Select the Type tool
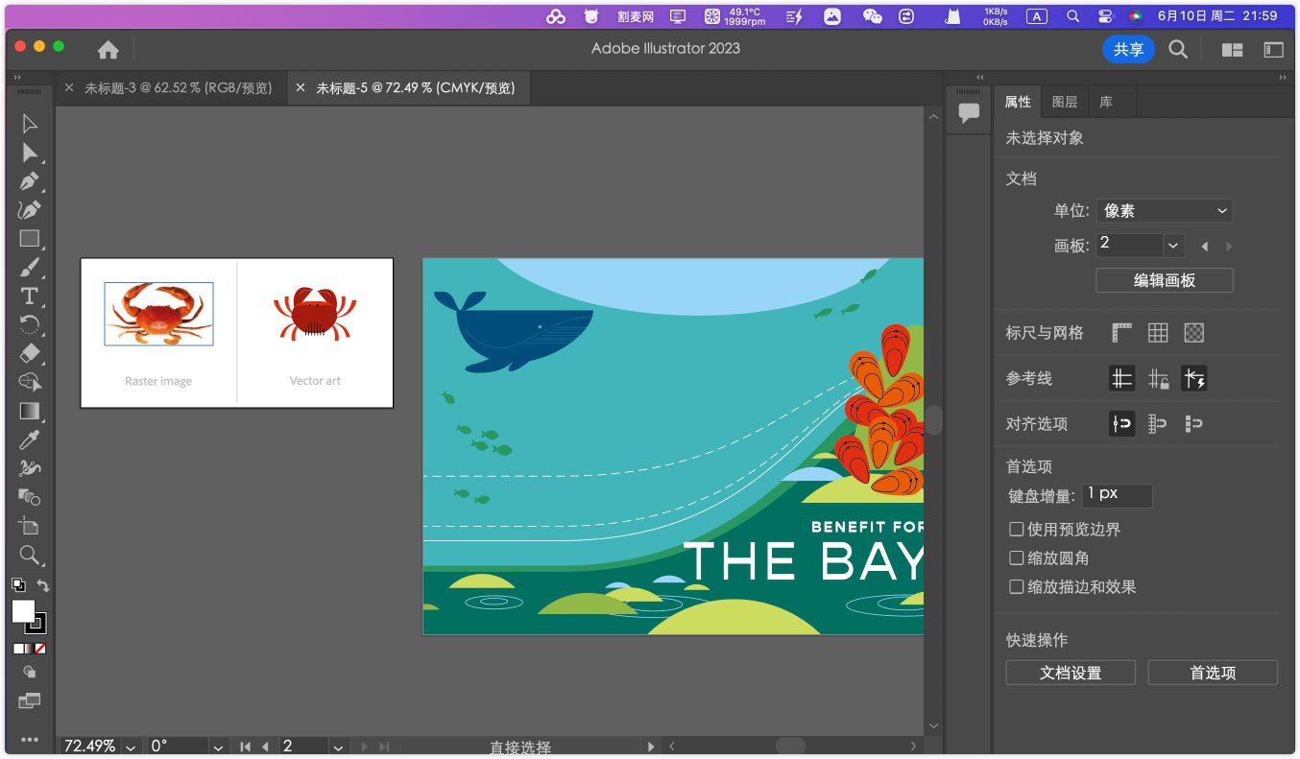The image size is (1300, 759). (x=30, y=296)
